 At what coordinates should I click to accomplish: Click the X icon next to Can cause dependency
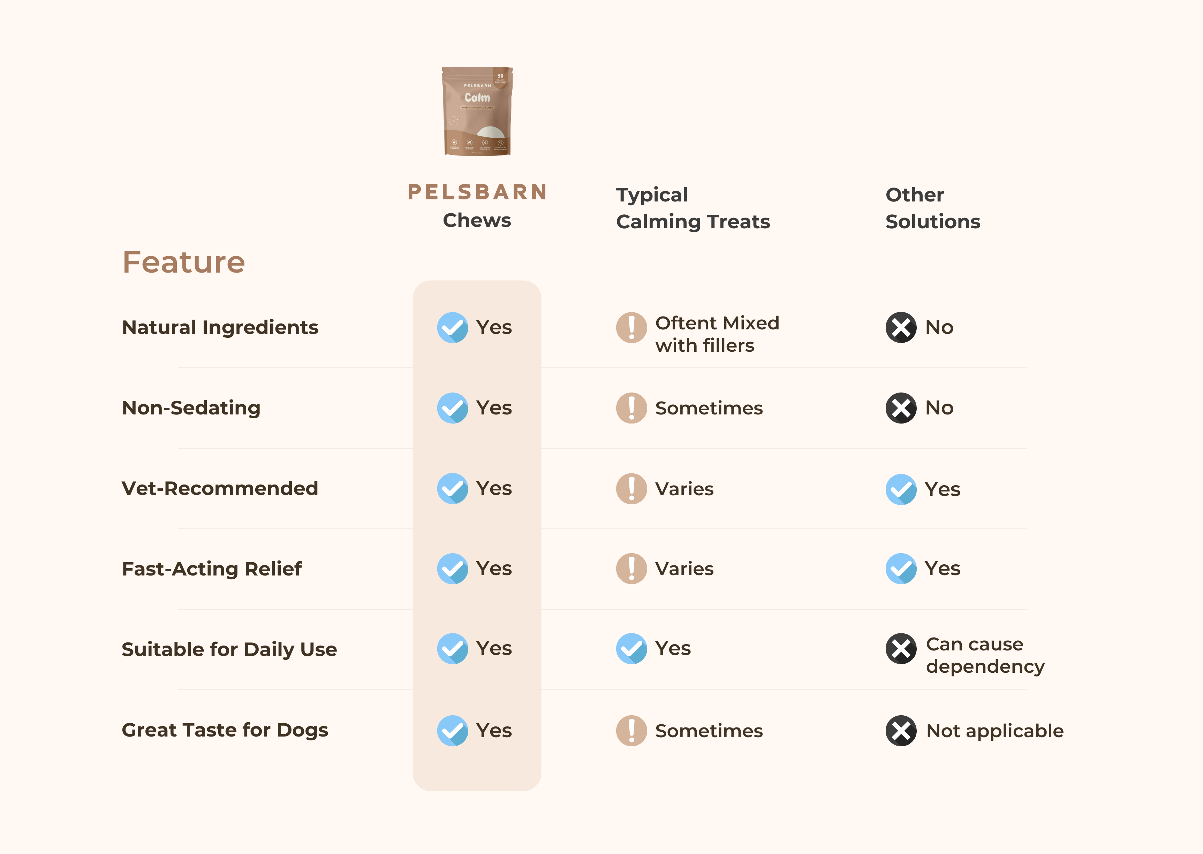(901, 649)
